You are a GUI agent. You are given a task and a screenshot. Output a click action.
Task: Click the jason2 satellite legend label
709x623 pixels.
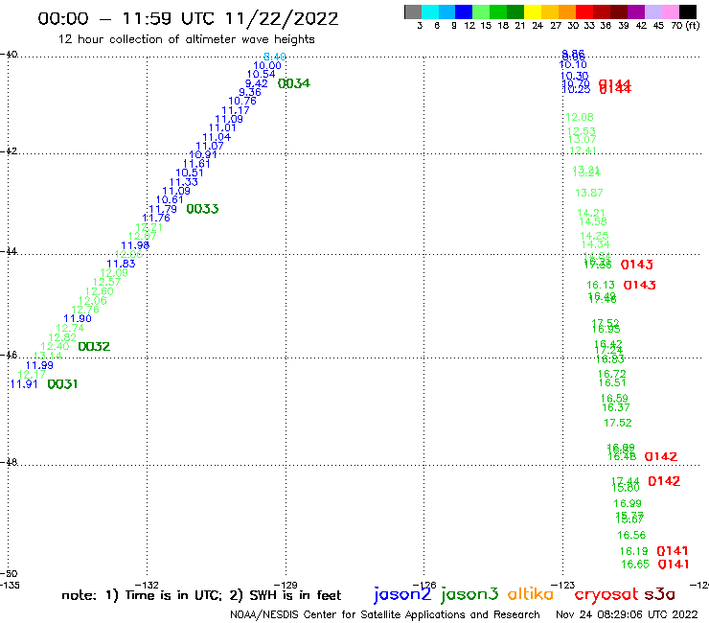click(402, 594)
